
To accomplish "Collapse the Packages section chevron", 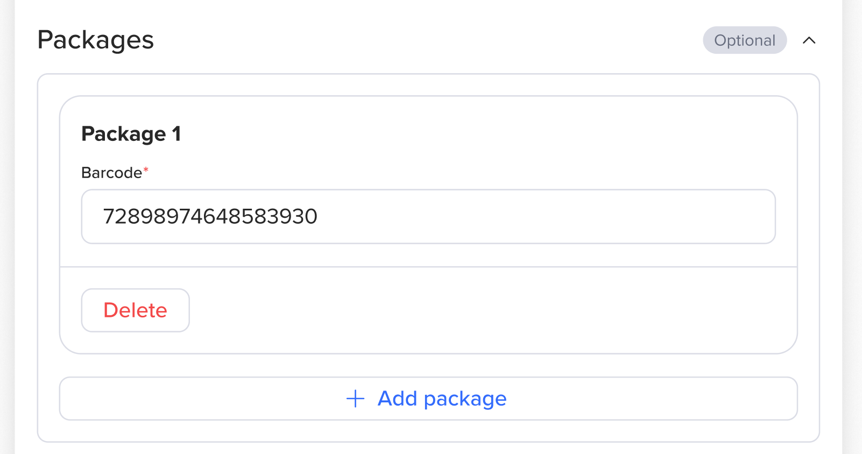I will (809, 40).
